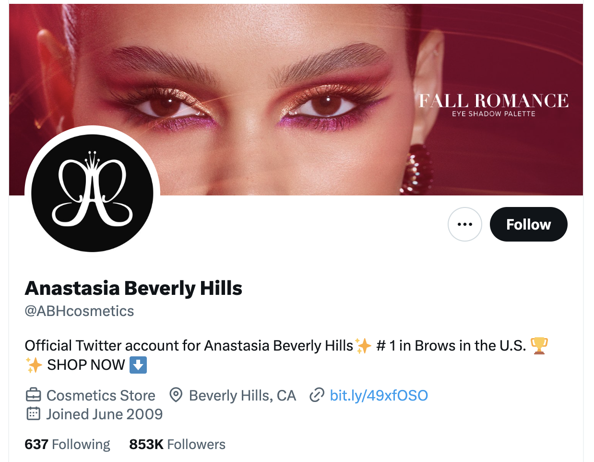The width and height of the screenshot is (594, 462).
Task: Click the Anastasia Beverly Hills display name
Action: tap(133, 288)
